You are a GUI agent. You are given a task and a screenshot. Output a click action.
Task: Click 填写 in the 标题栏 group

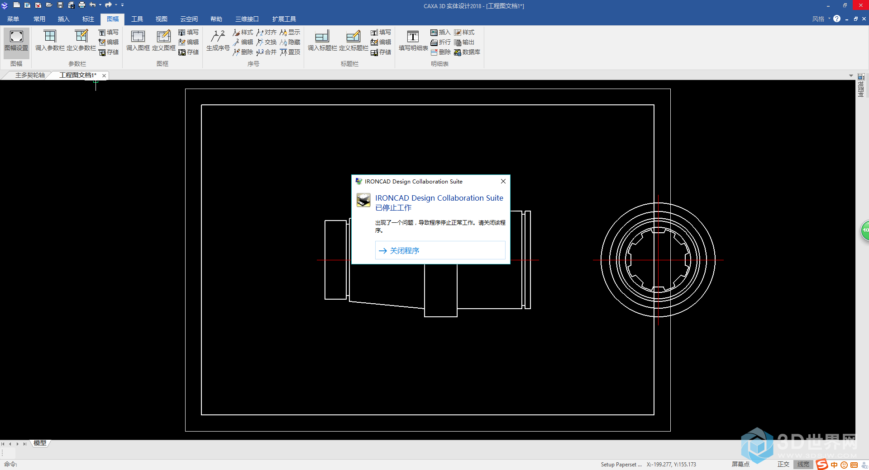click(381, 33)
